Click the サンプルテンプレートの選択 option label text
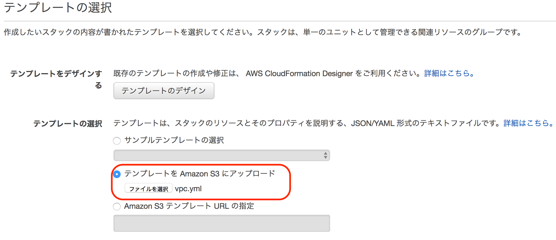This screenshot has width=556, height=240. coord(174,140)
